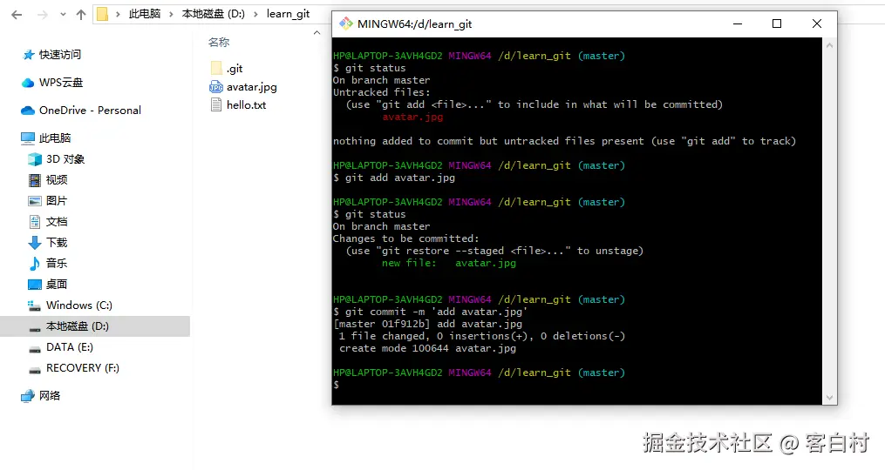Click the 下载 download arrow icon
The height and width of the screenshot is (470, 885).
point(35,243)
